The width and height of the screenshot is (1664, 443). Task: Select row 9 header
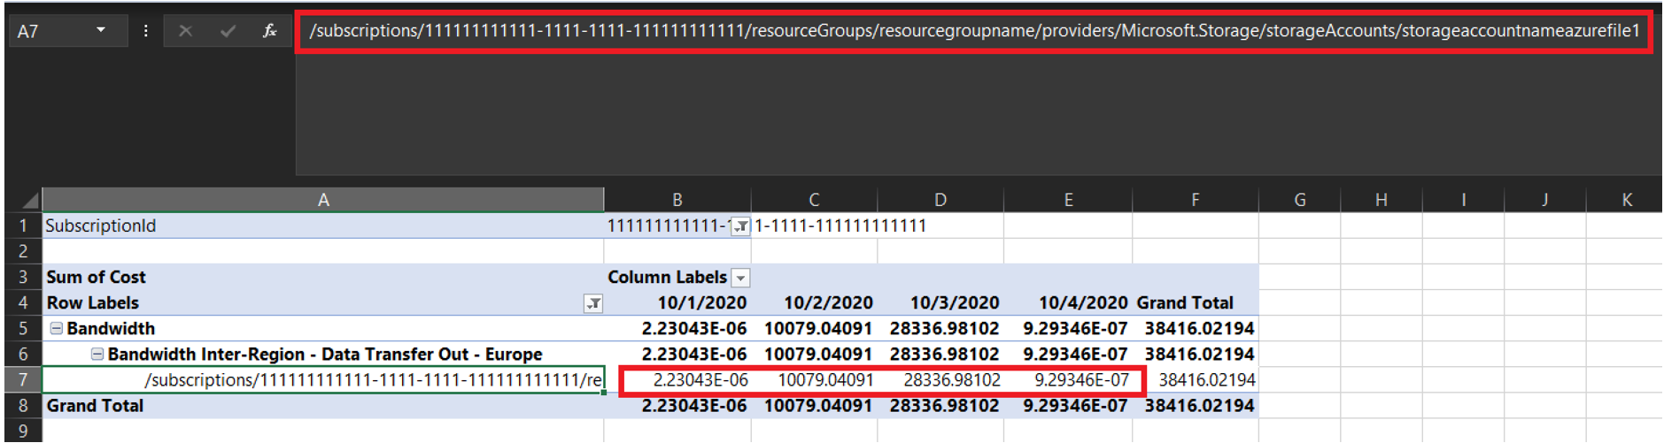(23, 431)
